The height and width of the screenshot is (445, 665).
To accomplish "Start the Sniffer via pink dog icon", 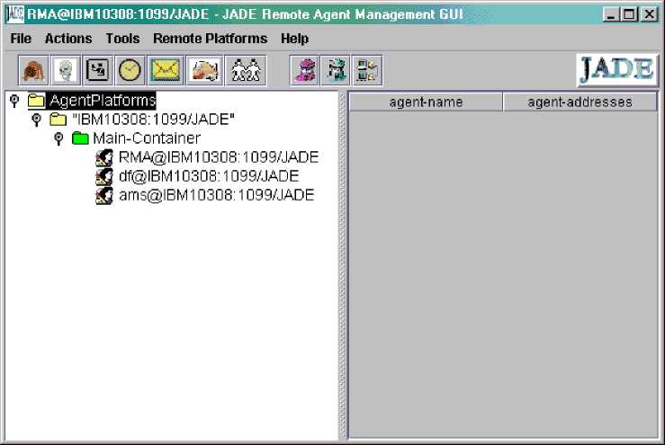I will (305, 70).
